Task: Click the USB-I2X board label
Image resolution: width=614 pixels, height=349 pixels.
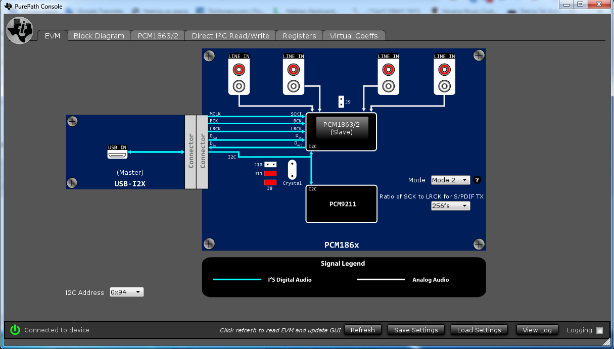Action: pos(130,183)
